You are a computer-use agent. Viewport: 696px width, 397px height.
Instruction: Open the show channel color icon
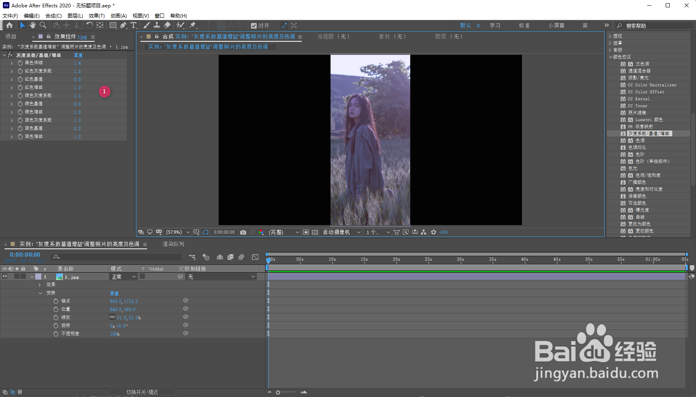point(261,232)
